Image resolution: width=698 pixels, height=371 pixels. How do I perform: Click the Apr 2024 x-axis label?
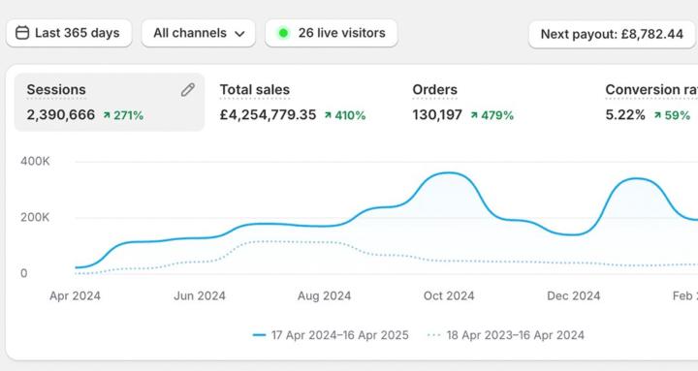click(75, 295)
